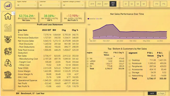This screenshot has height=96, width=170.
Task: Open the customer All dropdown
Action: pyautogui.click(x=49, y=5)
